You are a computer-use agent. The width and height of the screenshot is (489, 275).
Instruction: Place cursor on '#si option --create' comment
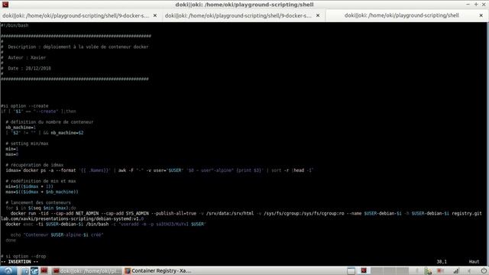pos(24,106)
